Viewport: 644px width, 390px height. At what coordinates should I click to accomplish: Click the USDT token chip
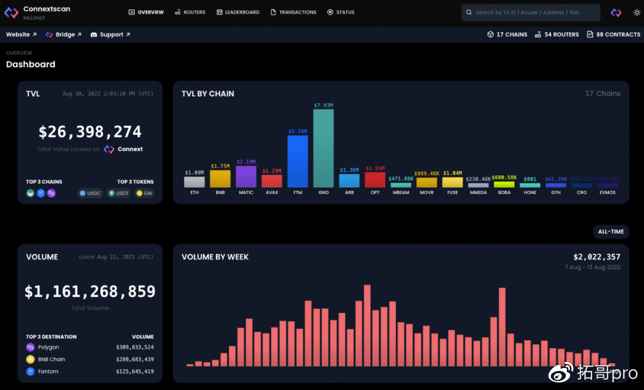[x=119, y=193]
